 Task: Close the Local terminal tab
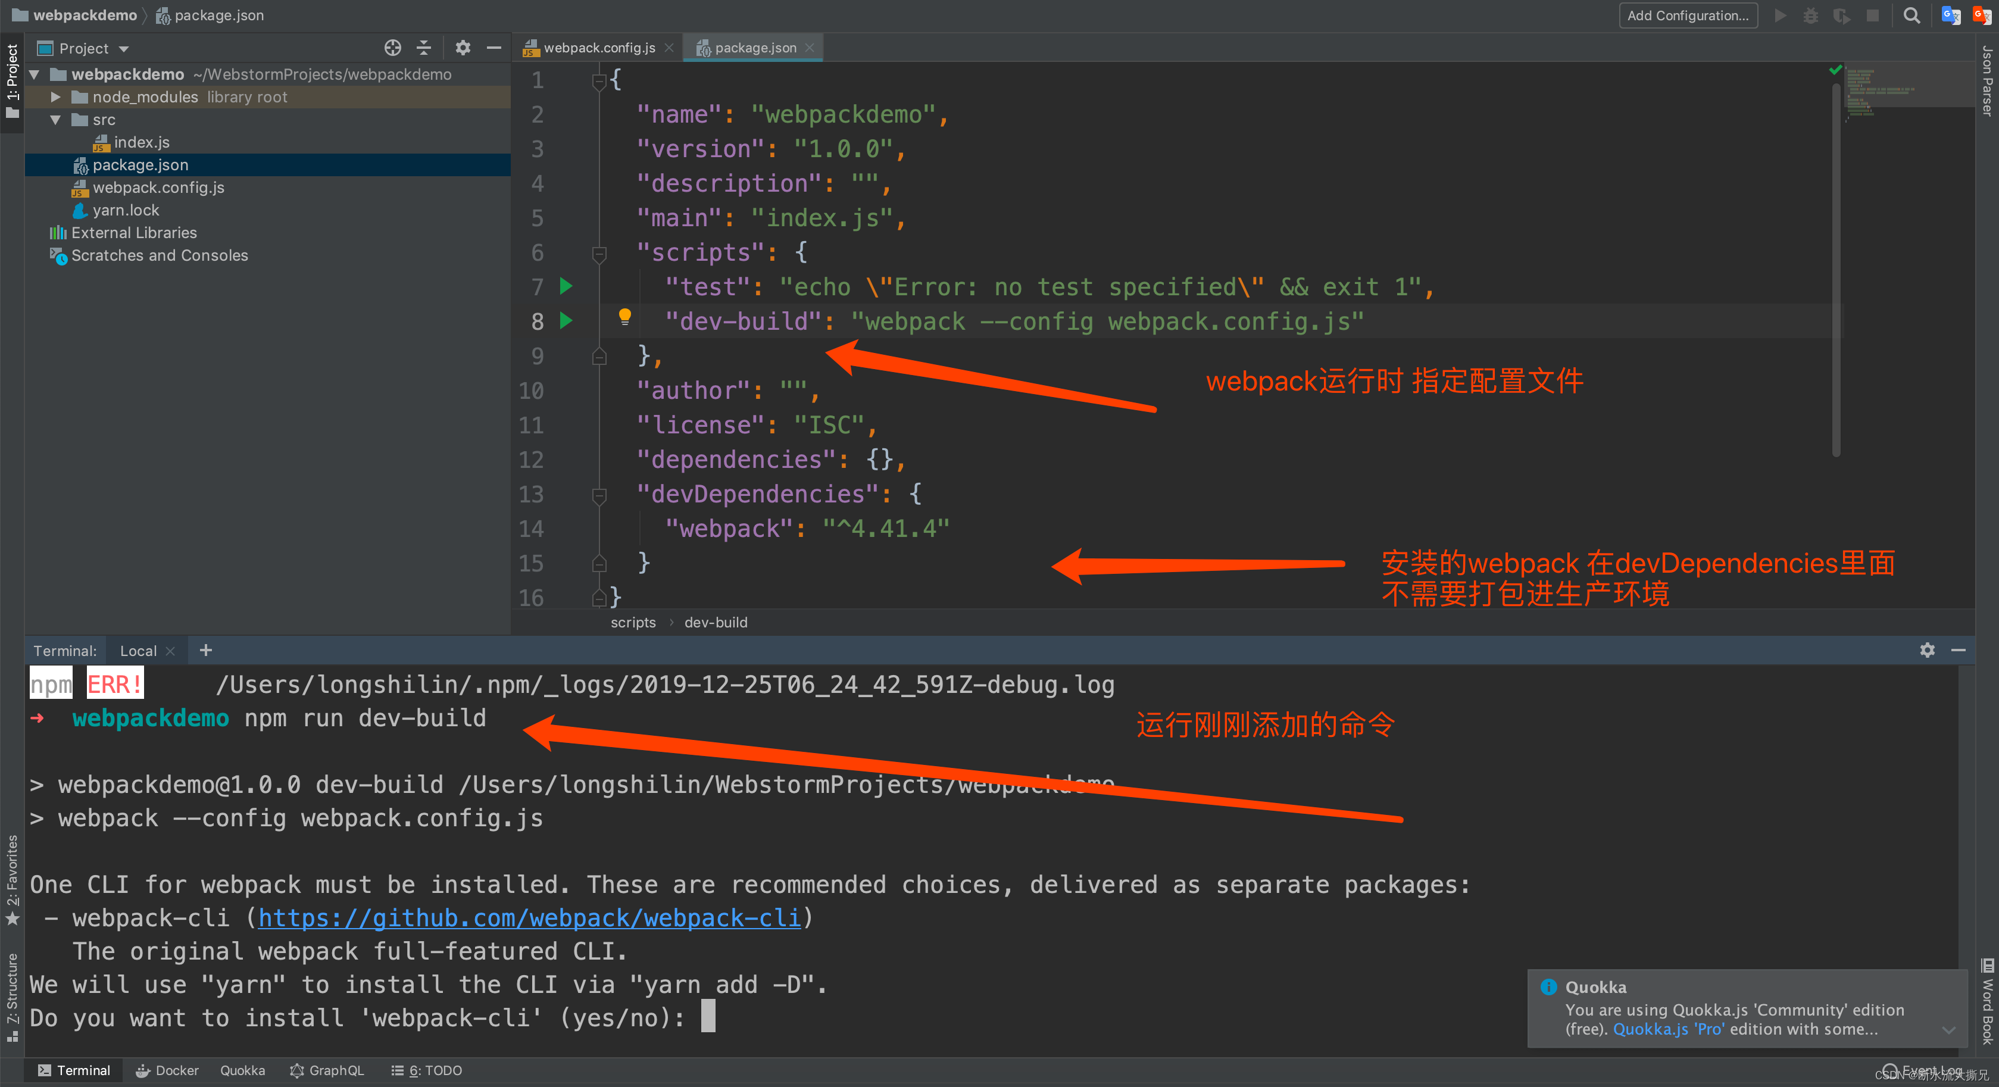click(x=171, y=651)
